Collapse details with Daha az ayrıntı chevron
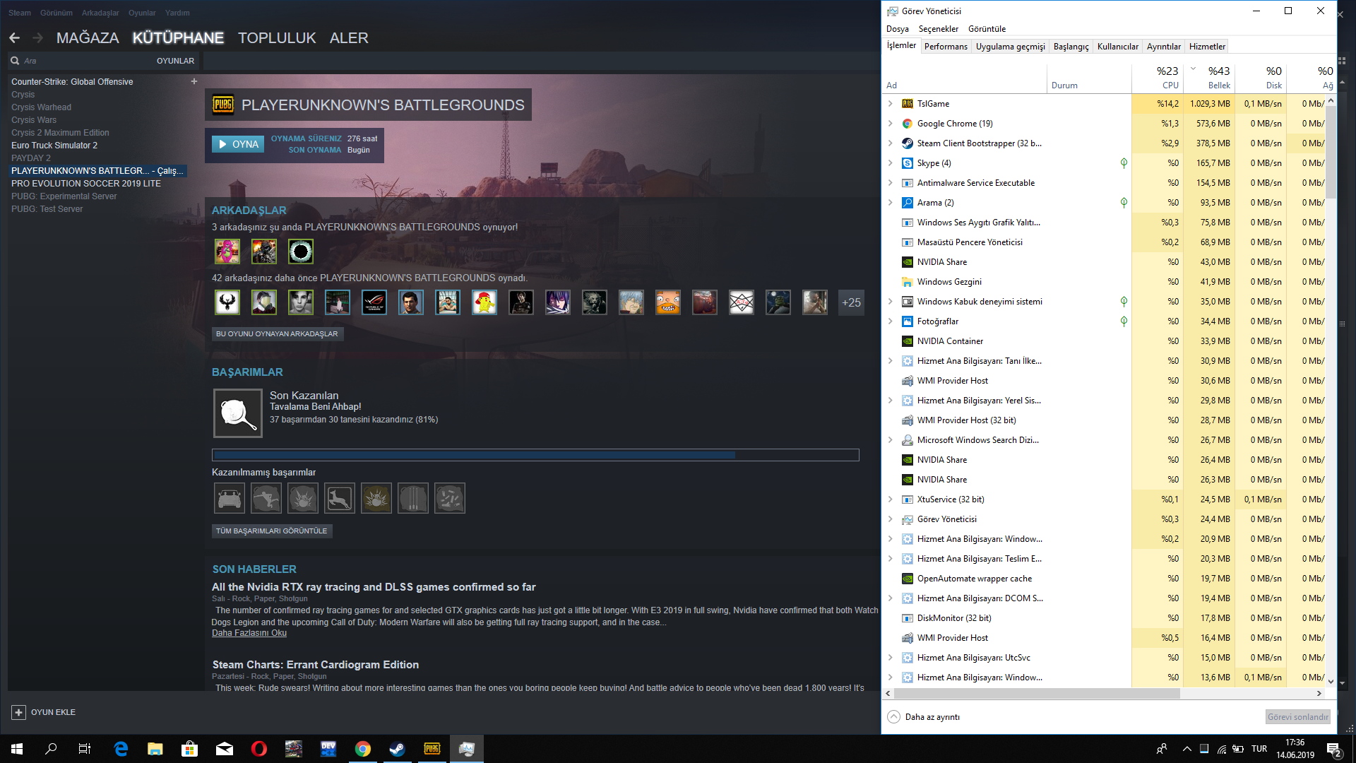 coord(893,716)
